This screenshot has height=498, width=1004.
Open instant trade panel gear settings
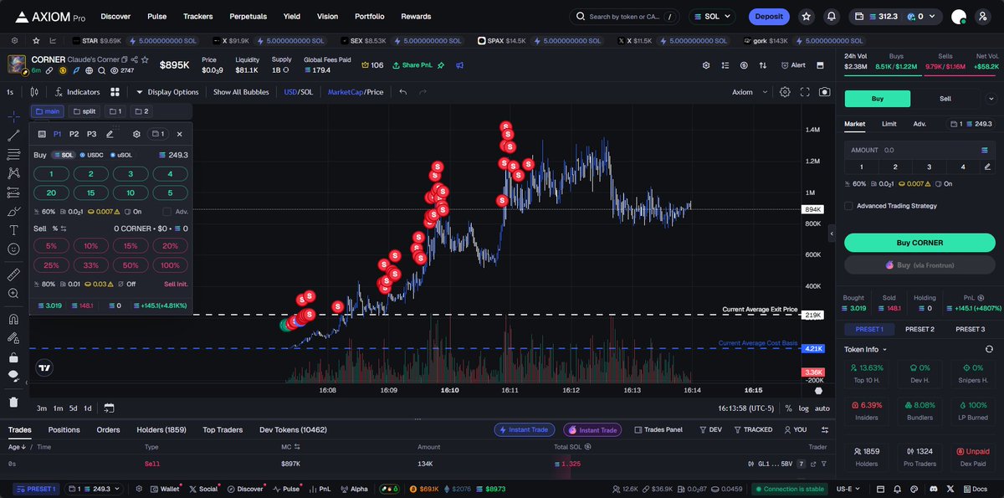tap(136, 134)
